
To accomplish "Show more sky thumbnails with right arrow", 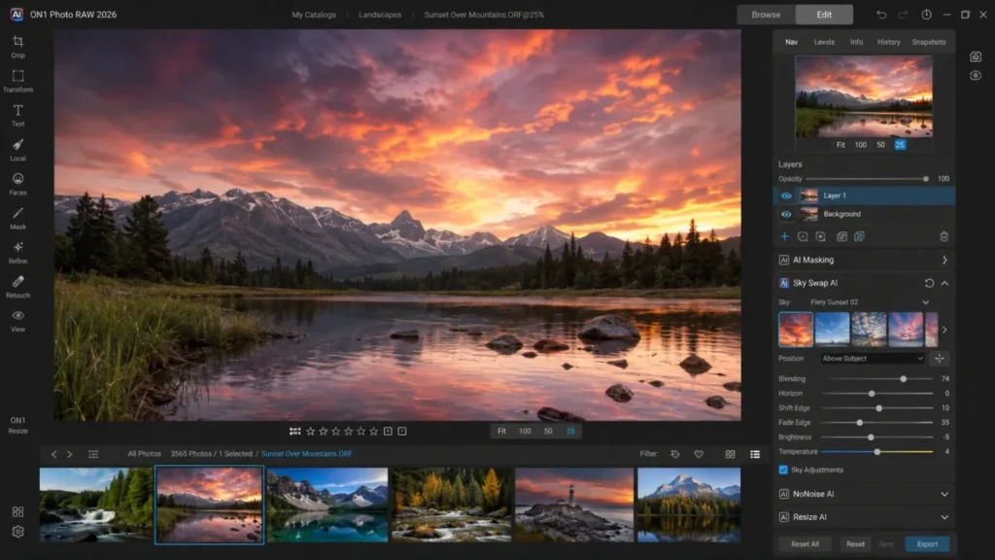I will pos(944,331).
